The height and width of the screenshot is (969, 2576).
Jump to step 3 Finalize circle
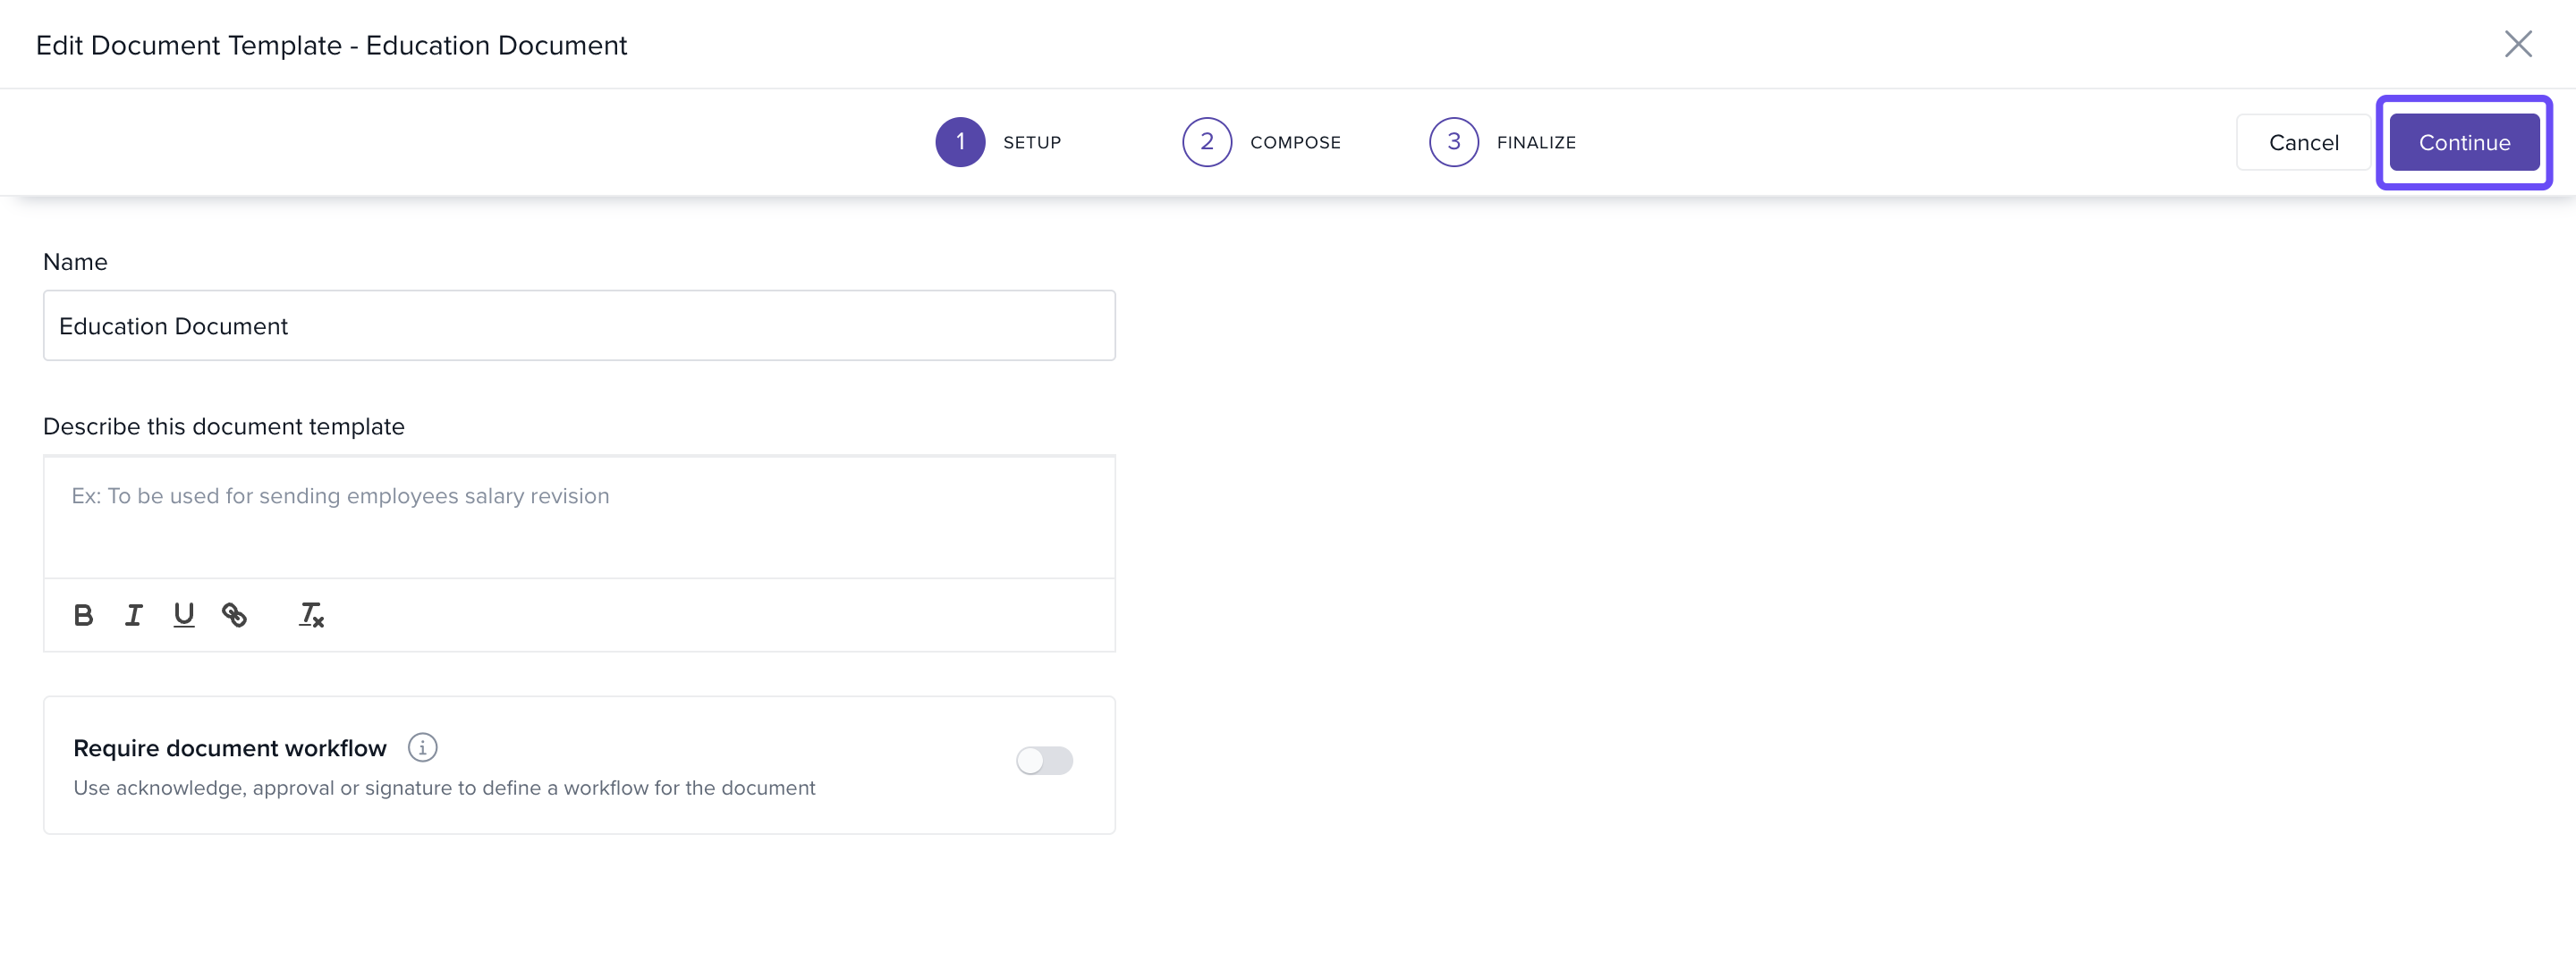(1453, 142)
